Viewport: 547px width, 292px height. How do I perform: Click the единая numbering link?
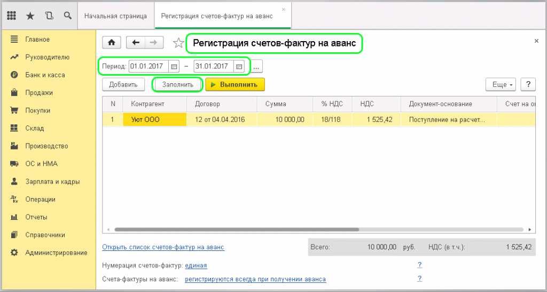click(x=196, y=265)
